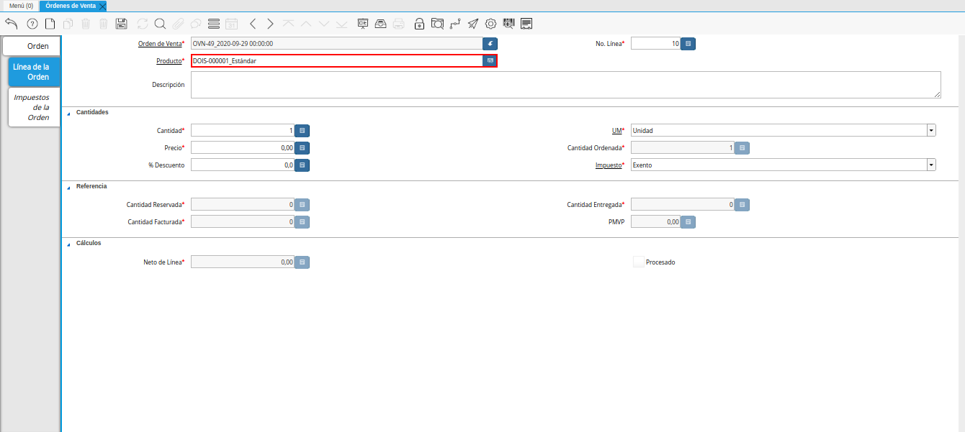The height and width of the screenshot is (432, 965).
Task: Open the report presentation-board icon
Action: coord(363,24)
